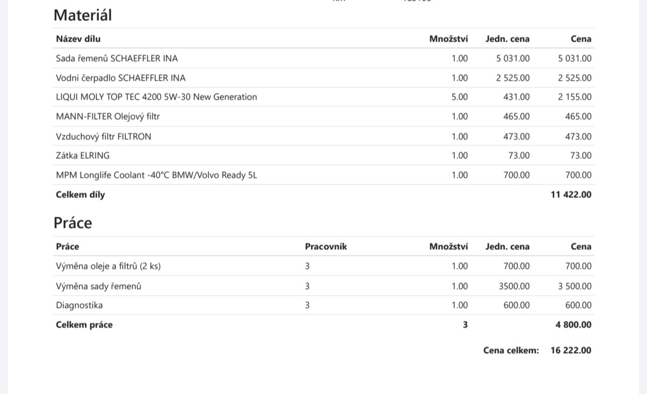Click the quantity 5.00 for LIQUI MOLY
Screen dimensions: 647x394
point(460,97)
